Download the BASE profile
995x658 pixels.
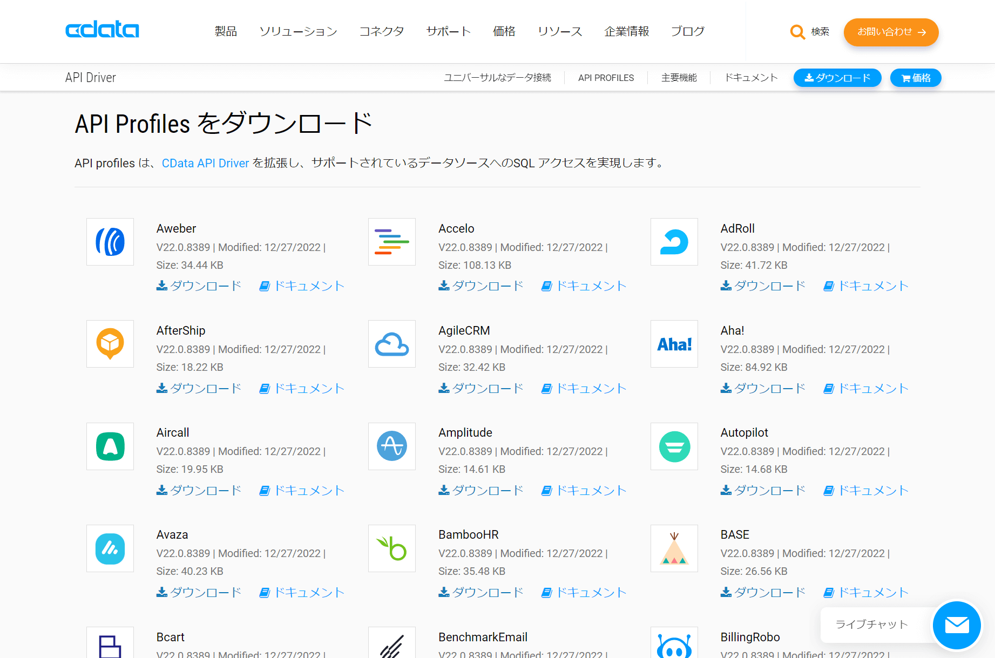click(763, 592)
